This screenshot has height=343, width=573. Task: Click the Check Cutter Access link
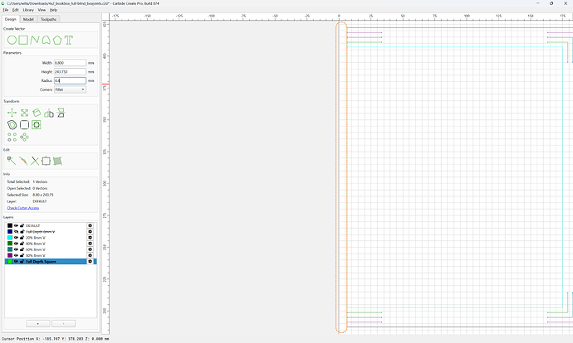(23, 208)
